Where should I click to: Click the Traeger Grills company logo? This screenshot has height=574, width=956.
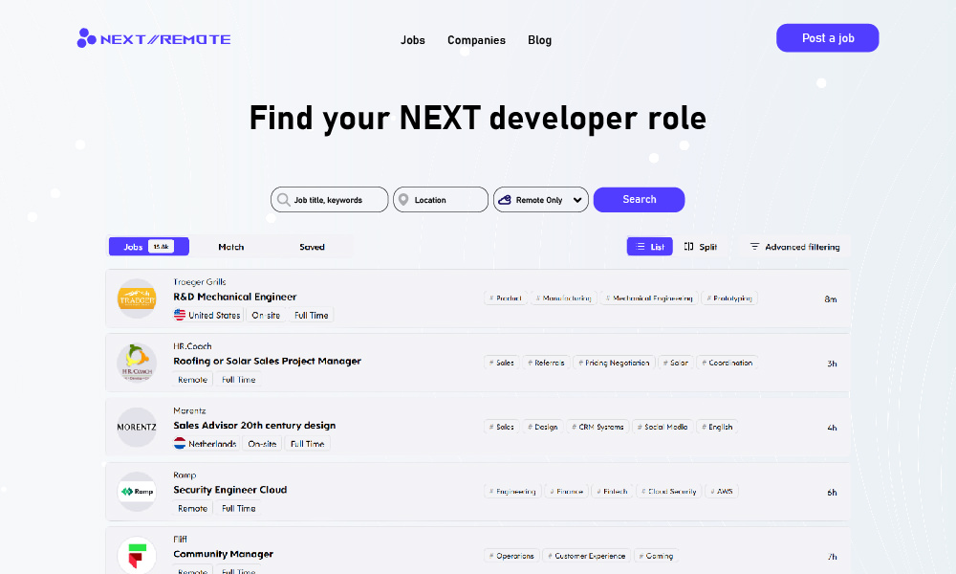click(137, 298)
